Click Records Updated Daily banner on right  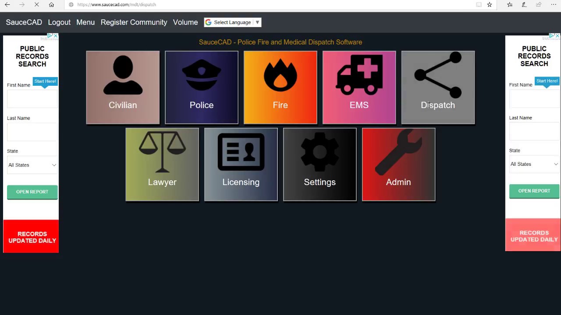coord(533,235)
